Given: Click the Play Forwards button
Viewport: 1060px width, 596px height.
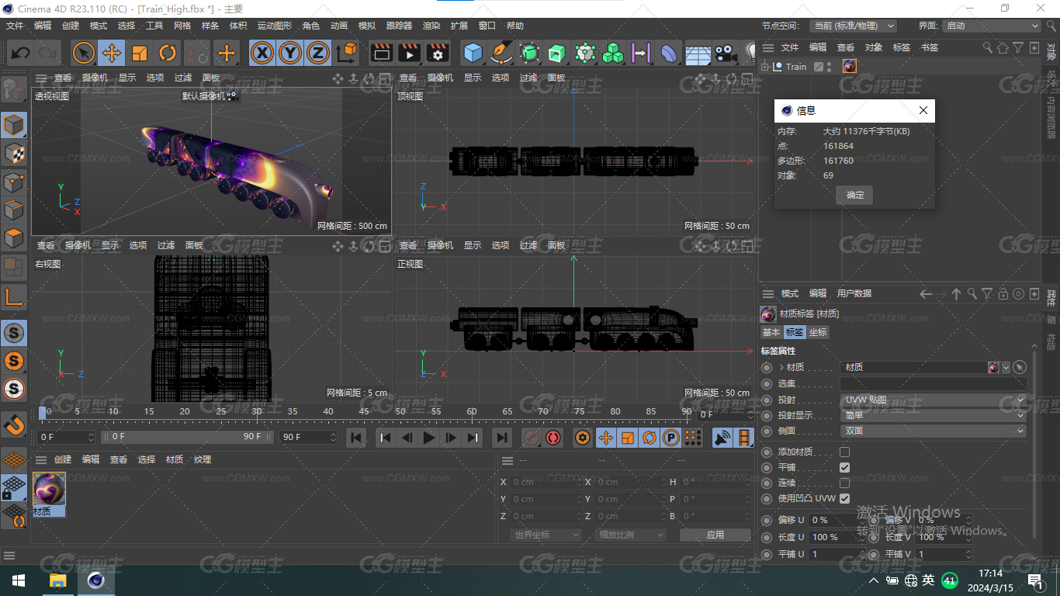Looking at the screenshot, I should 428,438.
